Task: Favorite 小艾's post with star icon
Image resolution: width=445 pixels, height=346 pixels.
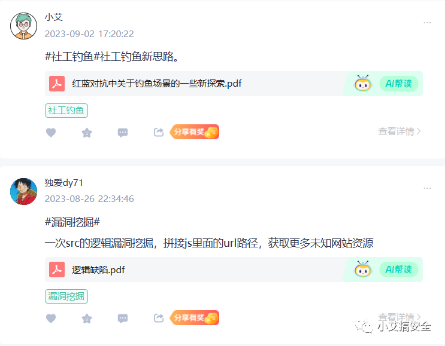Action: 87,133
